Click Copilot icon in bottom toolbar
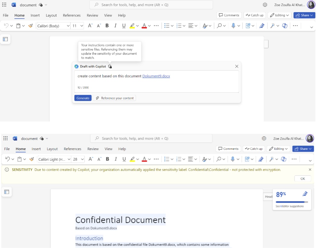The image size is (316, 248). point(283,159)
